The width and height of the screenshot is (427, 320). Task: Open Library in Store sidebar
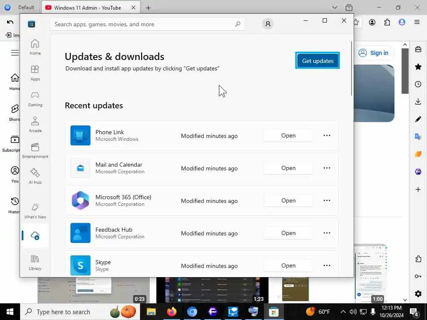coord(35,262)
